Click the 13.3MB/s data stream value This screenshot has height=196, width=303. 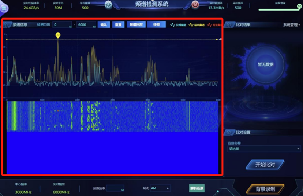pos(216,8)
